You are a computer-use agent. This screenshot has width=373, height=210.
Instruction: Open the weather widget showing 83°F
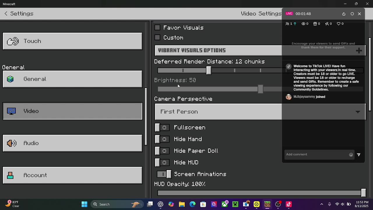[12, 204]
